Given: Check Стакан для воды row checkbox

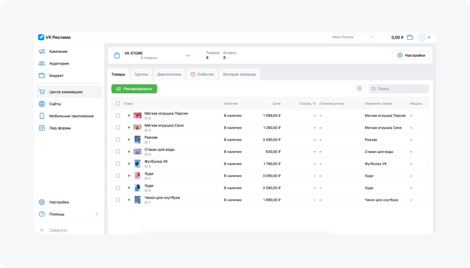Looking at the screenshot, I should (118, 152).
